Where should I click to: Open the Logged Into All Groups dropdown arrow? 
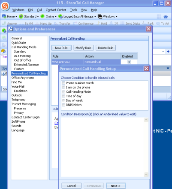tap(95, 17)
